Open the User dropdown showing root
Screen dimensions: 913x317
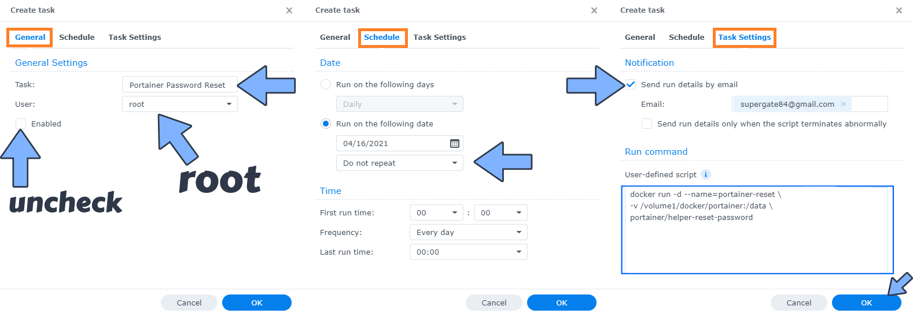coord(179,104)
